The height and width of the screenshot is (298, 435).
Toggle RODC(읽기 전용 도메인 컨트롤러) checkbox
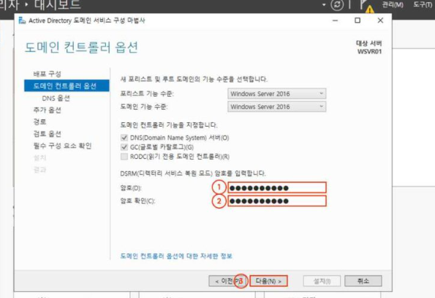[x=124, y=157]
